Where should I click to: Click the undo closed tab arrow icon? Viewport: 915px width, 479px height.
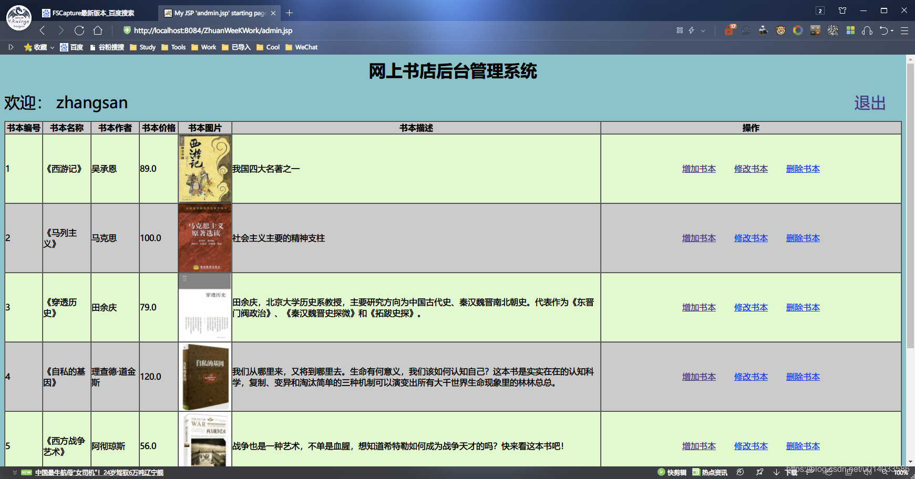884,30
